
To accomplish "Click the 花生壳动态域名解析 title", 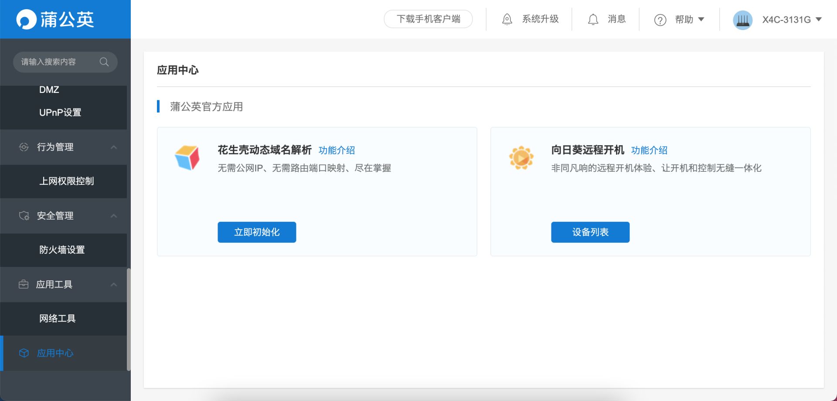I will point(265,150).
